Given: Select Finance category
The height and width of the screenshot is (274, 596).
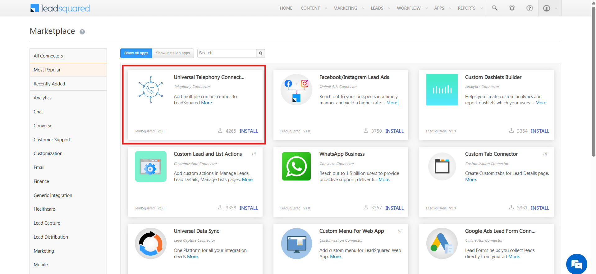Looking at the screenshot, I should (x=68, y=181).
